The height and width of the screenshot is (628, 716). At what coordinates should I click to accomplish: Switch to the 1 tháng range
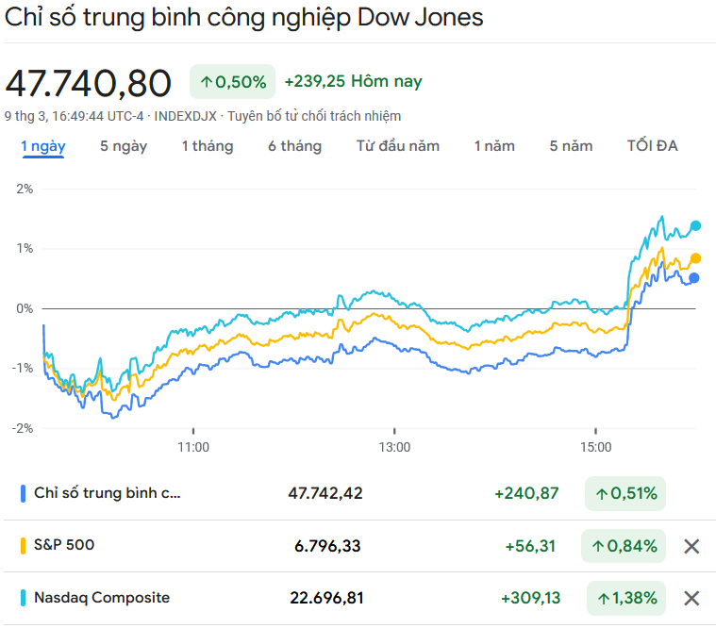click(208, 146)
